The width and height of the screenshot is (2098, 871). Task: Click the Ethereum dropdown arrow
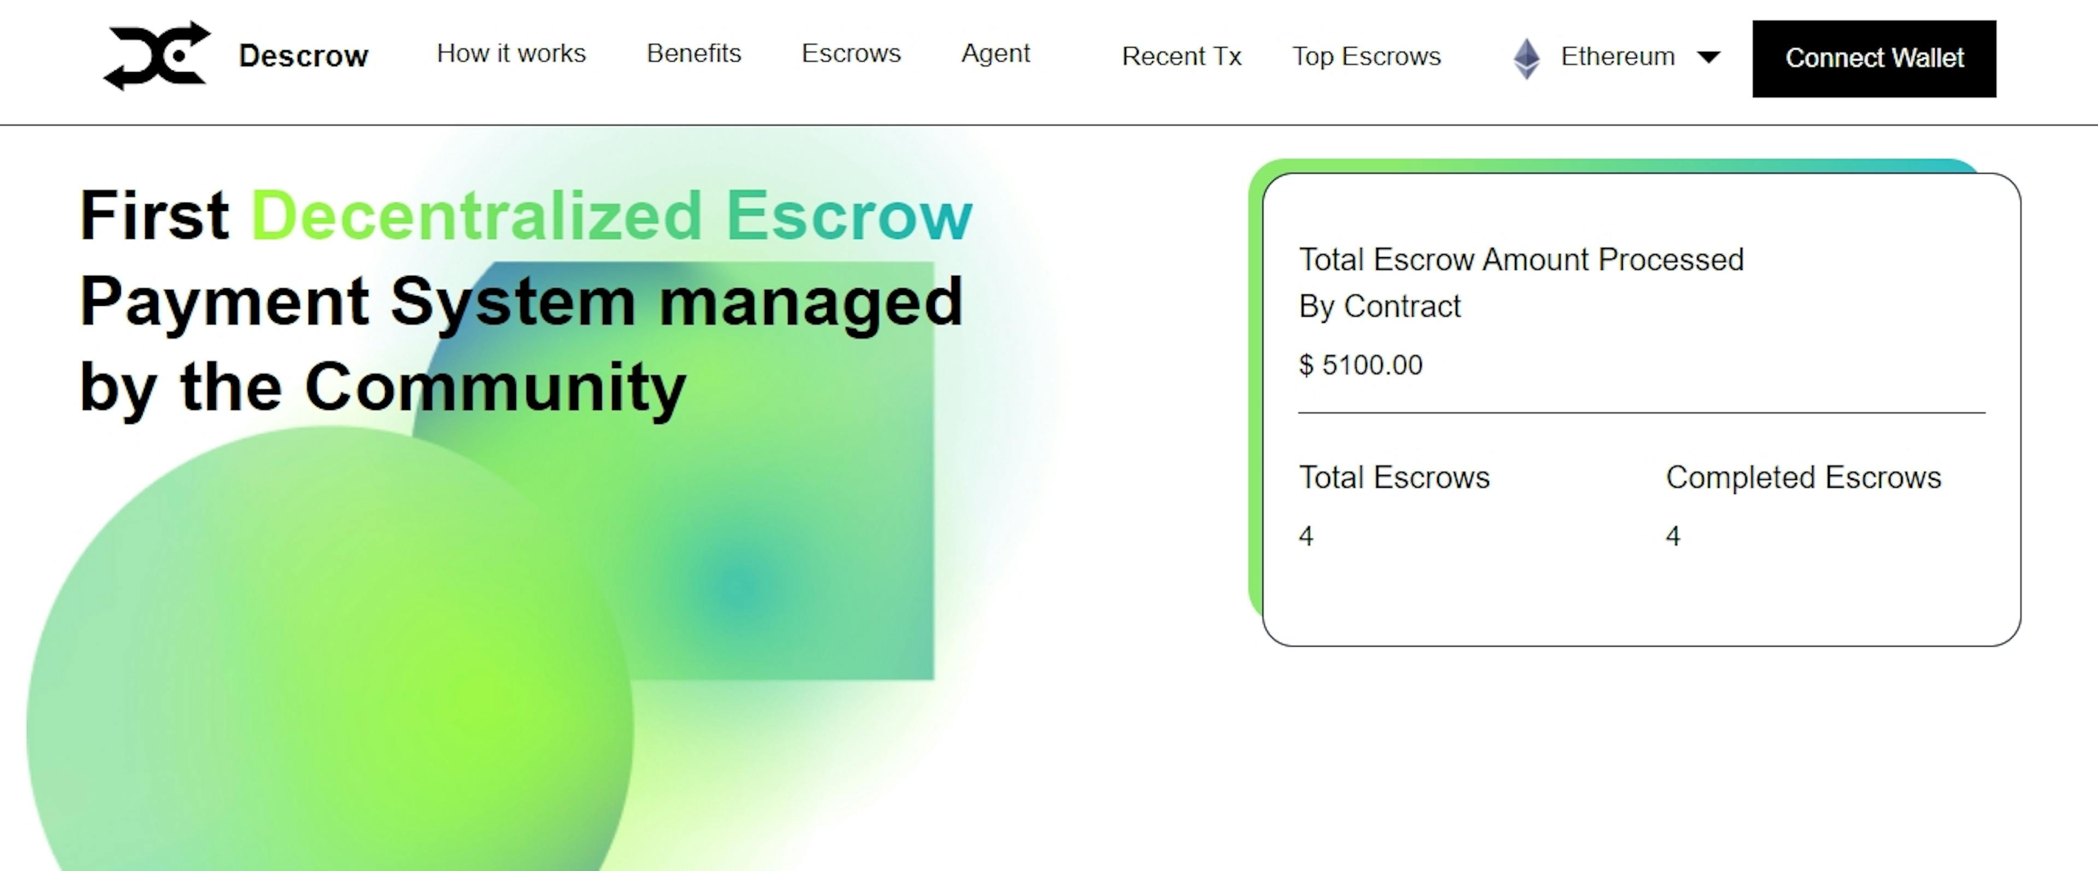1711,56
